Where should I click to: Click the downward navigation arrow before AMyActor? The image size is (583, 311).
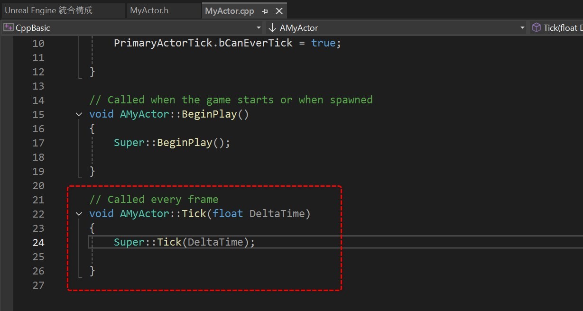pos(272,27)
